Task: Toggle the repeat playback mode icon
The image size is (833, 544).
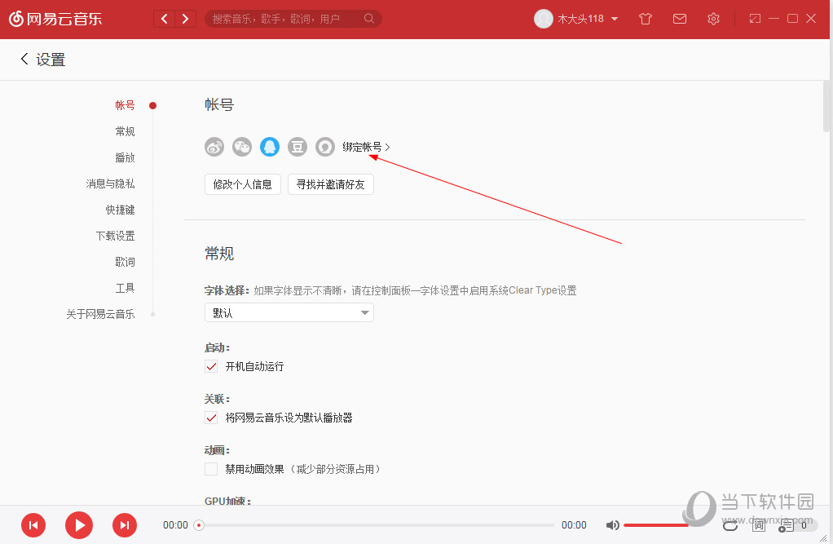Action: point(730,525)
